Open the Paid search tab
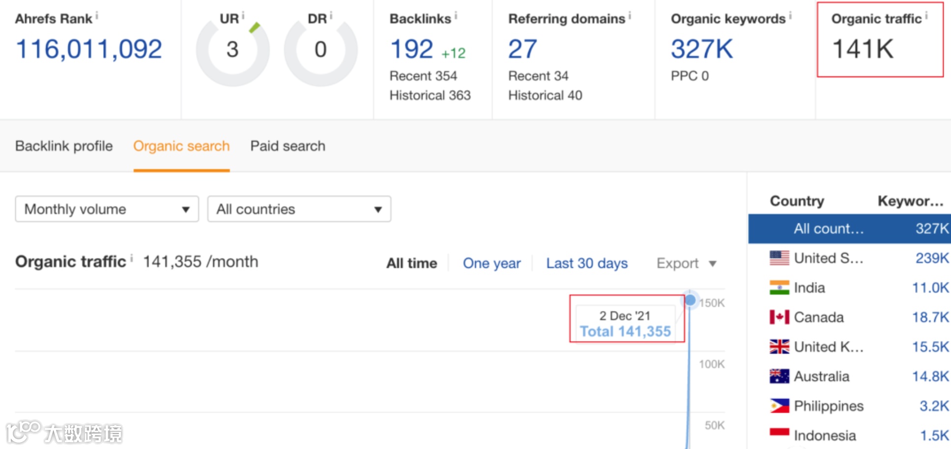Screen dimensions: 951x449 [288, 146]
